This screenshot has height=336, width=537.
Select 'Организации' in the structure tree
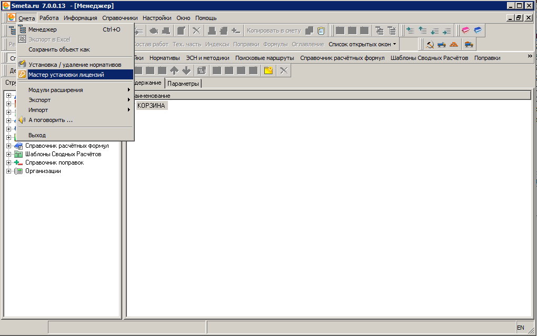43,171
